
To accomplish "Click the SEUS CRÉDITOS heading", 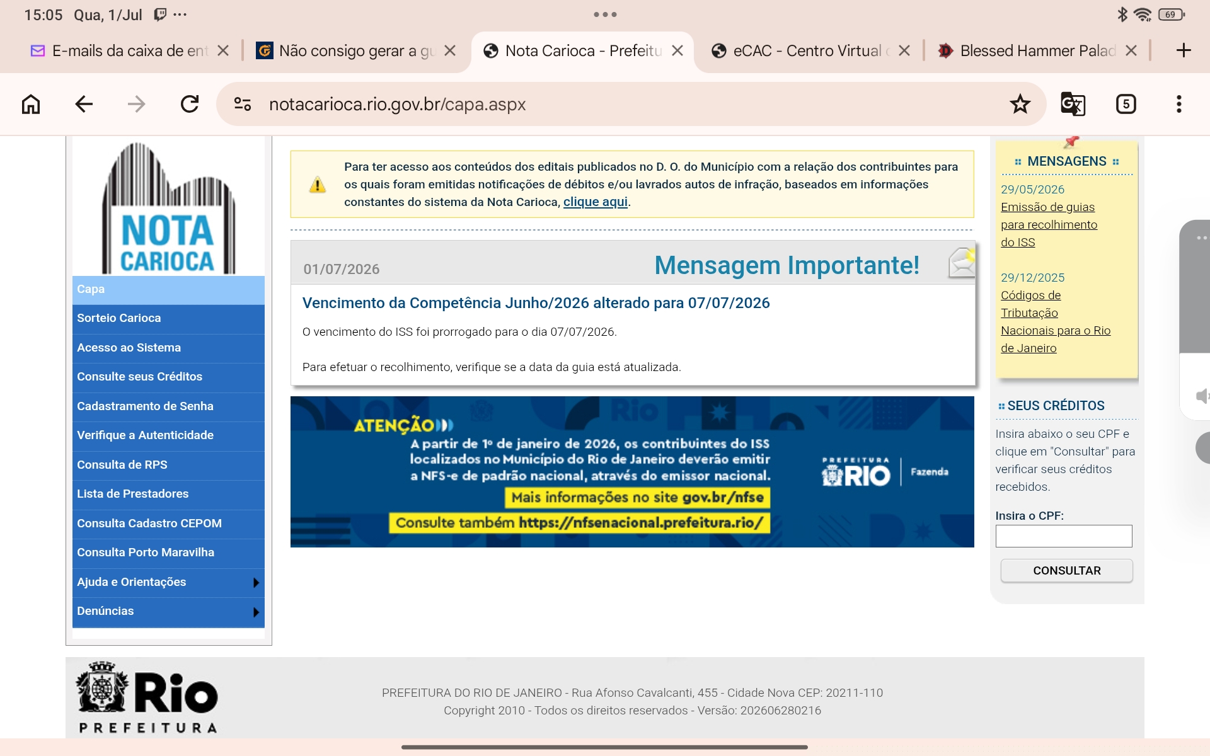I will 1056,406.
